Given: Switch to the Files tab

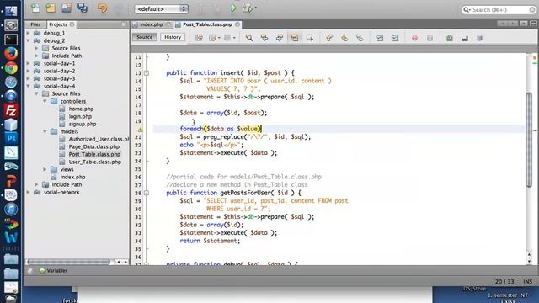Looking at the screenshot, I should [x=35, y=24].
